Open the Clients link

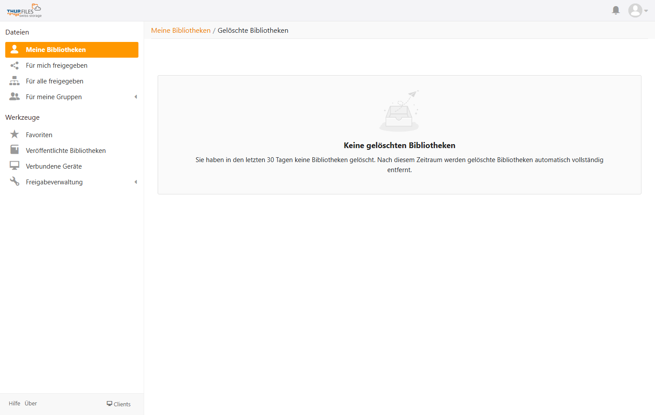(x=119, y=404)
